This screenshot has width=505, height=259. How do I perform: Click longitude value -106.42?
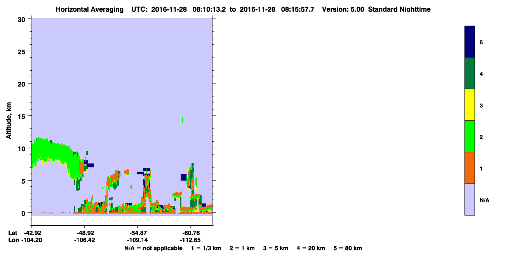[x=84, y=240]
